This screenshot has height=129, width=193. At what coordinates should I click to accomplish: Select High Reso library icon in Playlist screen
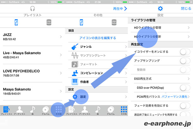(x=49, y=22)
